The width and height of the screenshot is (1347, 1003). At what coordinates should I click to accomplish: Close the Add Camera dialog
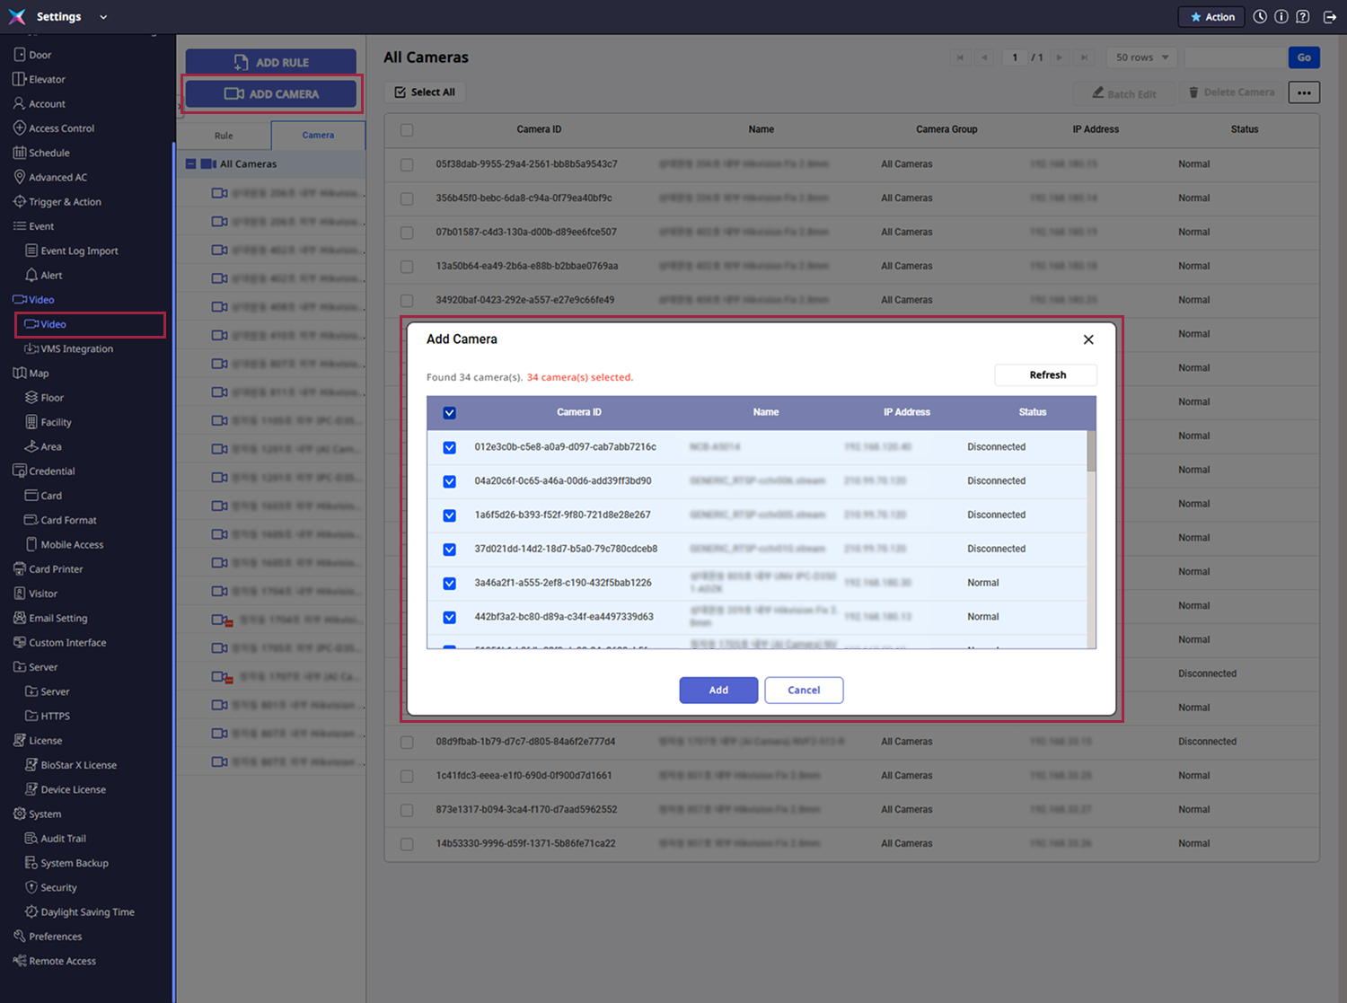pyautogui.click(x=1088, y=339)
